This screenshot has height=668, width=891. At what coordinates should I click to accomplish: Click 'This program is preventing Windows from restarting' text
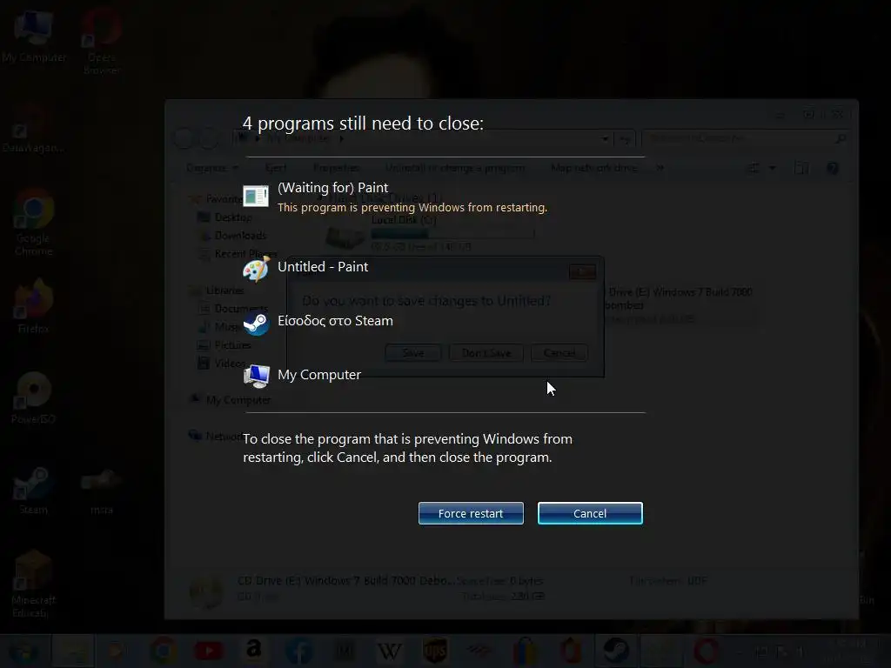[412, 207]
